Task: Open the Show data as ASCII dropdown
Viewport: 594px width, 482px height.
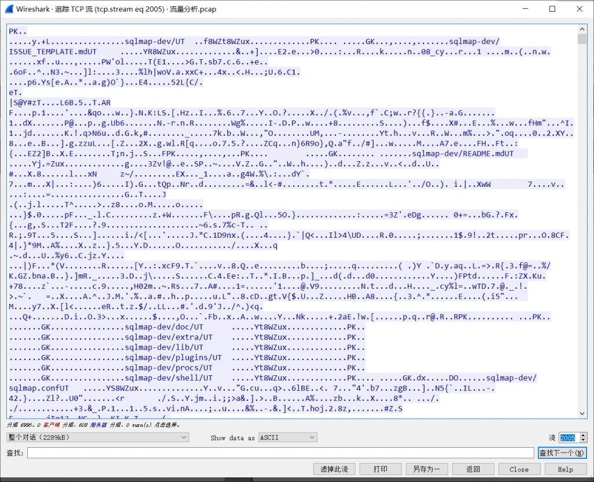Action: coord(288,437)
